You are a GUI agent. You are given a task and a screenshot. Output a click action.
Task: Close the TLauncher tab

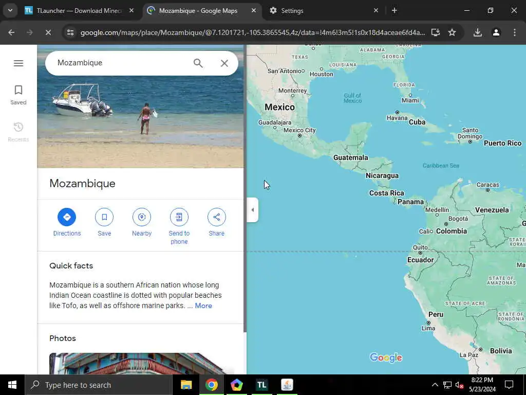(131, 11)
